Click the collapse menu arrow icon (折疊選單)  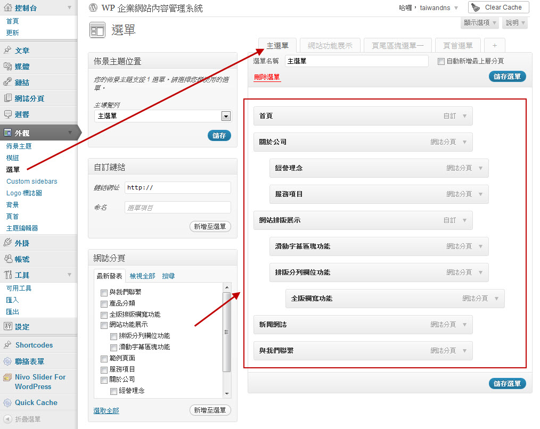(7, 419)
